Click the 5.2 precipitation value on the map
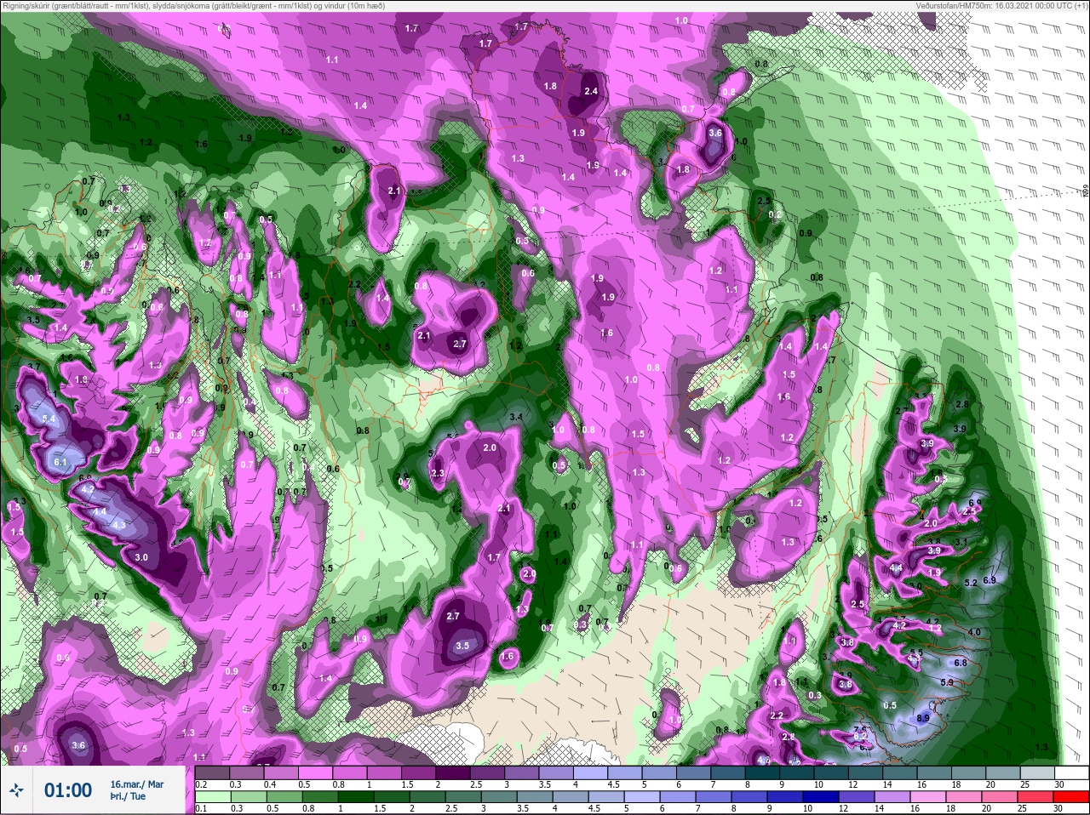1090x815 pixels. pos(971,583)
